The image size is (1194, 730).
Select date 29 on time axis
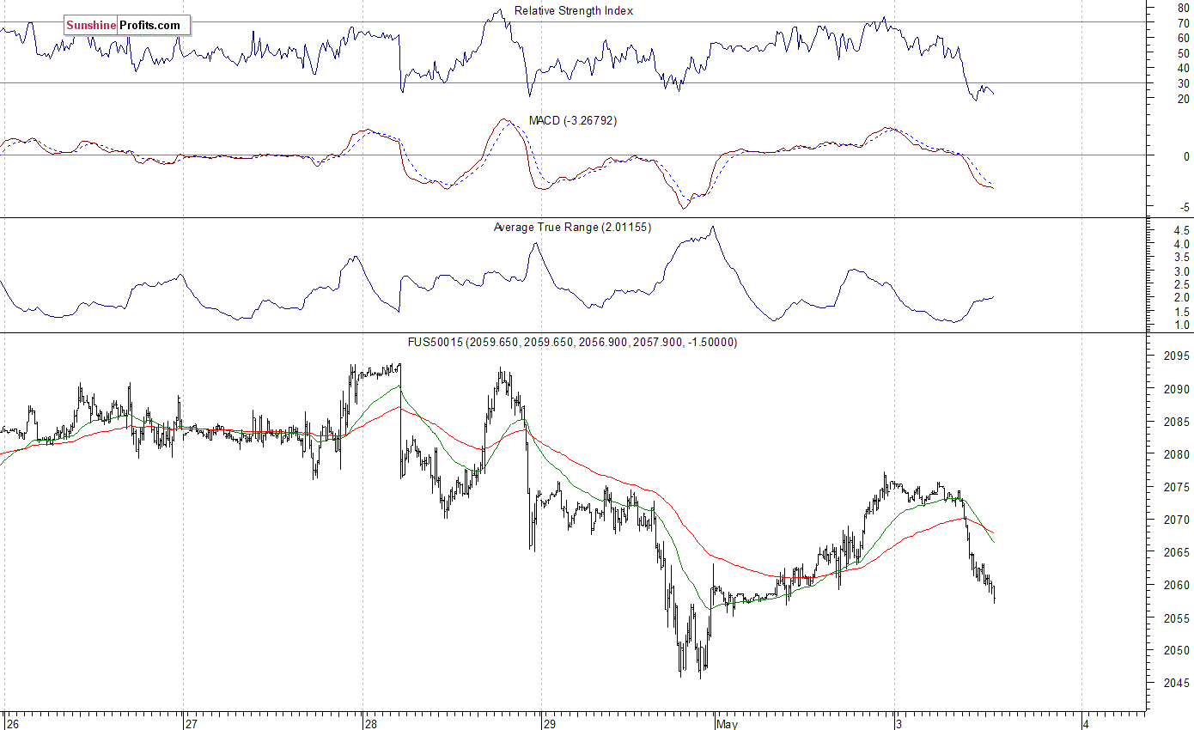pyautogui.click(x=551, y=723)
